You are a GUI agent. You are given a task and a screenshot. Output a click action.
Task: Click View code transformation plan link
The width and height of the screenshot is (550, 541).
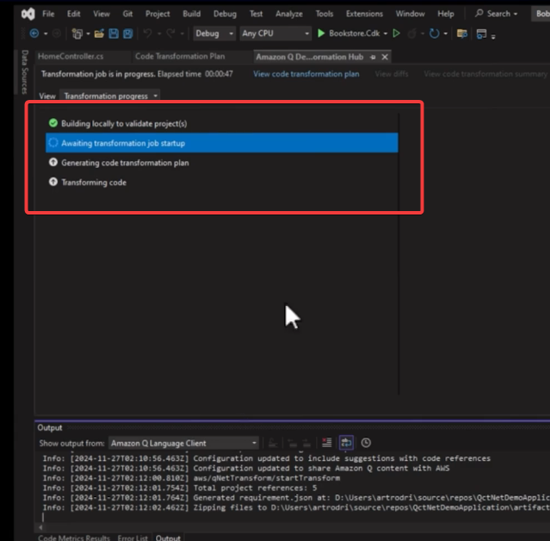(x=306, y=74)
